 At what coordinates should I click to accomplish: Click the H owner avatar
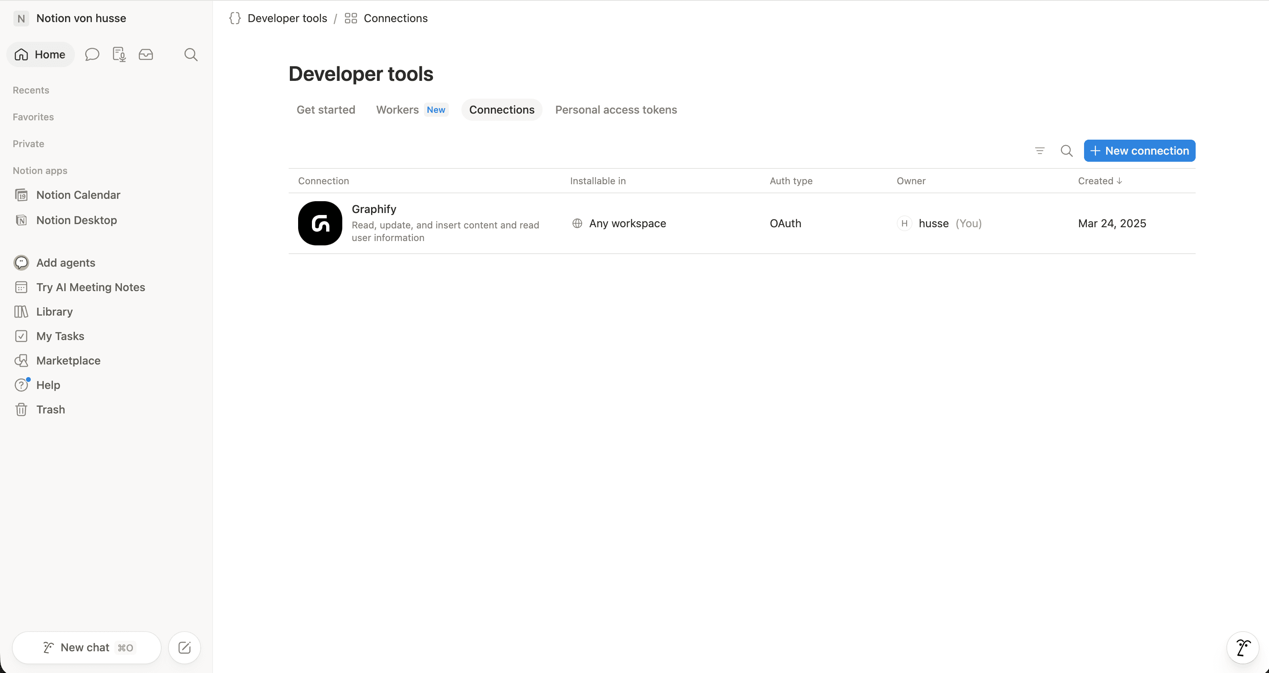coord(904,223)
